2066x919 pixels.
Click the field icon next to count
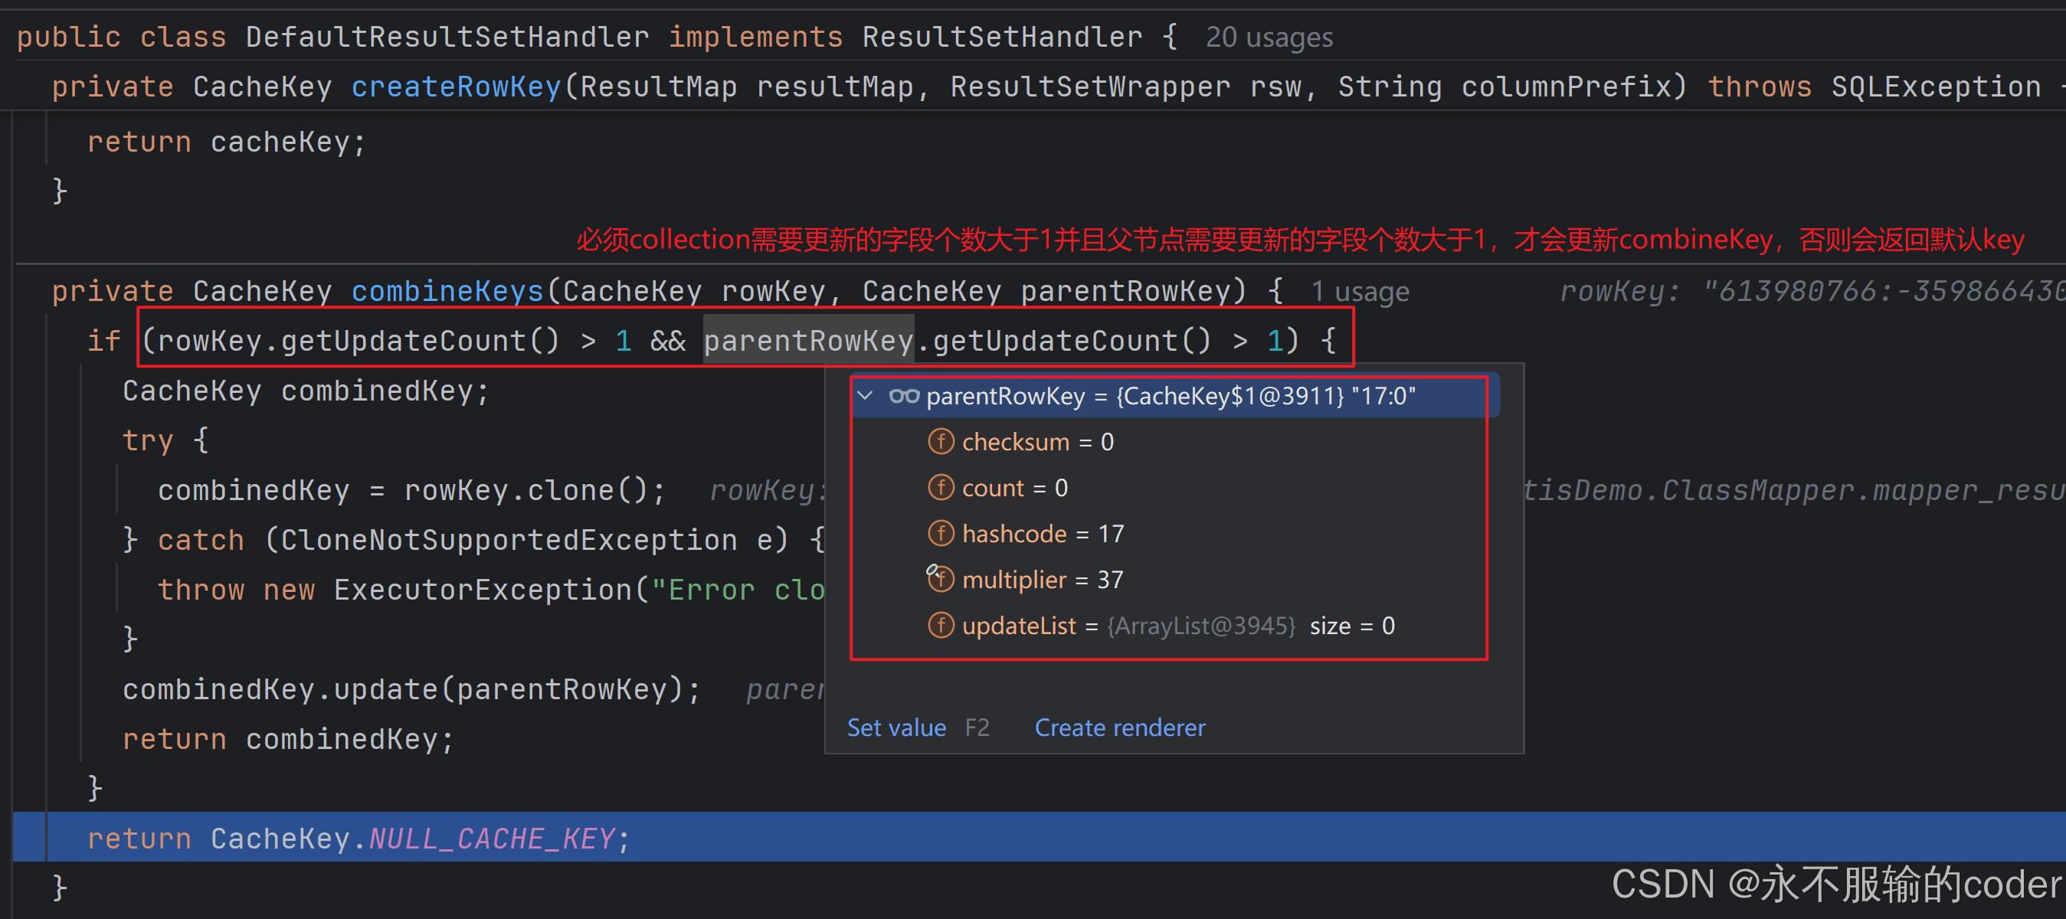click(x=941, y=488)
